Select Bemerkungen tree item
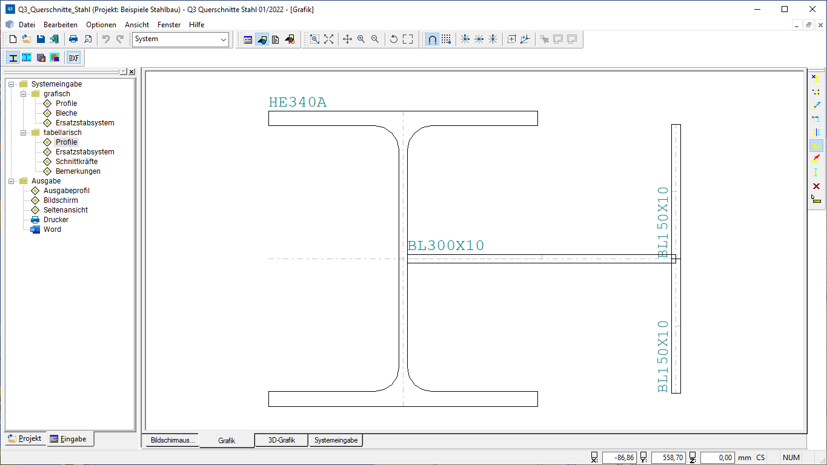This screenshot has height=465, width=827. click(78, 171)
